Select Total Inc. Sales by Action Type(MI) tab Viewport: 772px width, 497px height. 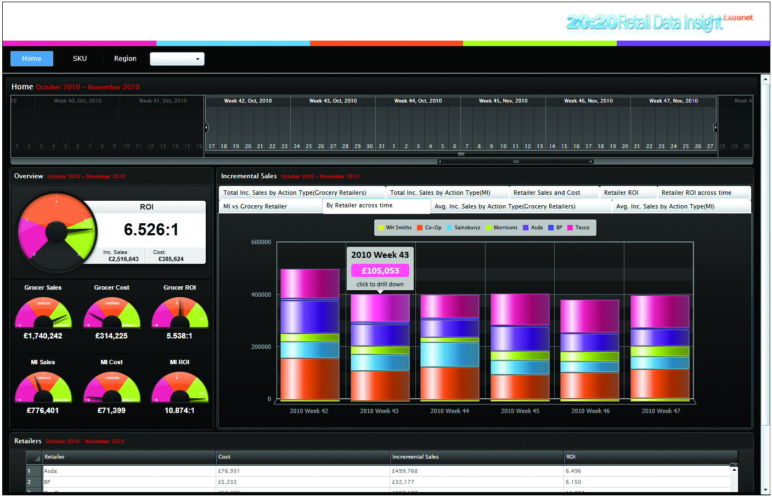pyautogui.click(x=447, y=193)
